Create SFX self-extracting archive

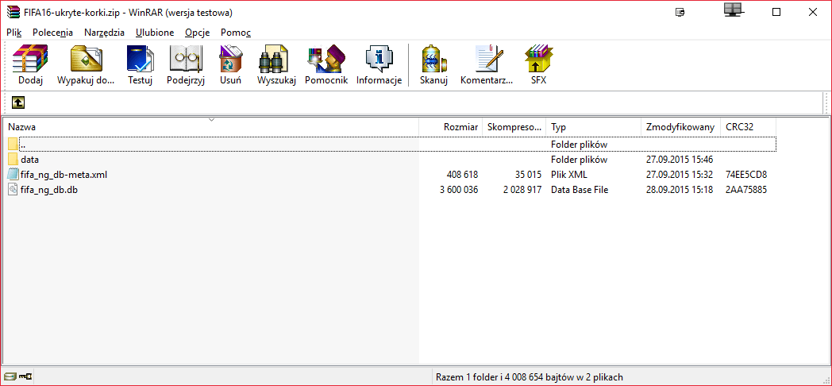538,65
